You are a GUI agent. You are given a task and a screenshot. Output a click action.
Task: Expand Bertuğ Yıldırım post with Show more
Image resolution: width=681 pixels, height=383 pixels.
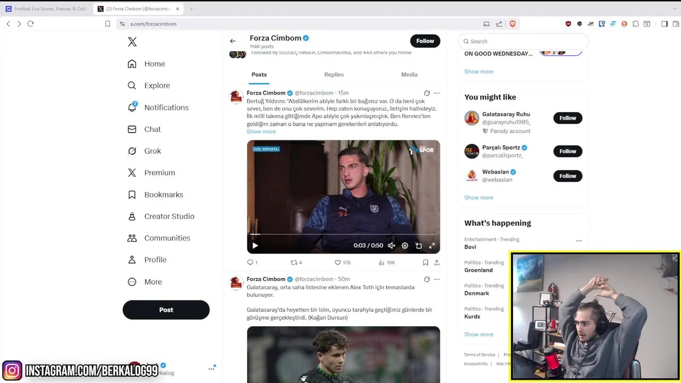(261, 131)
